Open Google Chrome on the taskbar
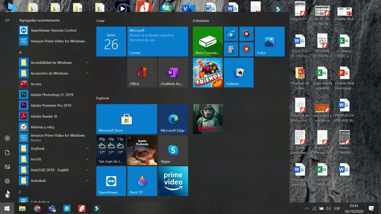Image resolution: width=381 pixels, height=214 pixels. [x=37, y=209]
